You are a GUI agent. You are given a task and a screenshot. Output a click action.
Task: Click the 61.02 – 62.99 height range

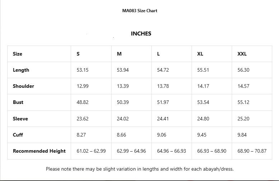pyautogui.click(x=91, y=151)
